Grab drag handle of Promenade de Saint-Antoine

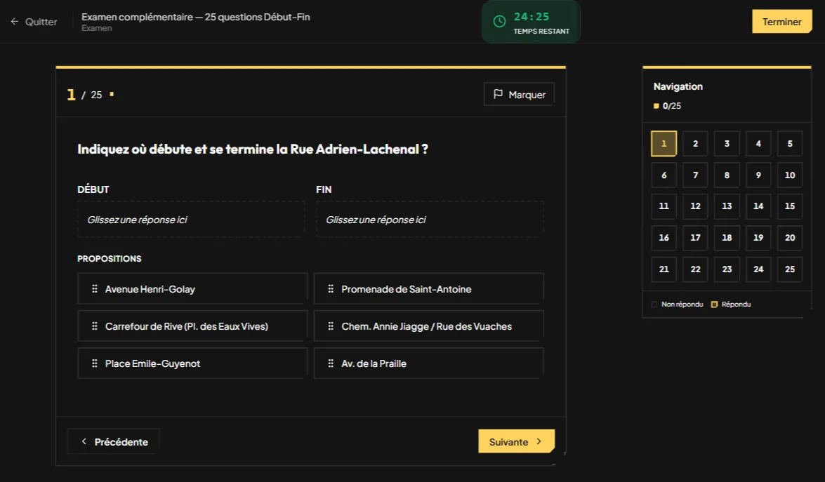(331, 288)
